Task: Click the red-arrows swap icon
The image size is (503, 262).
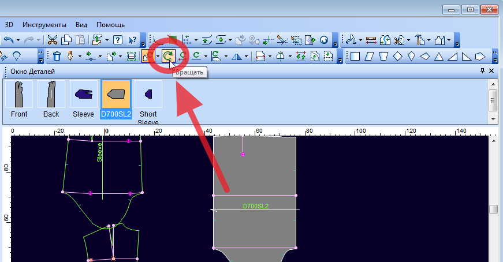Action: pos(300,56)
